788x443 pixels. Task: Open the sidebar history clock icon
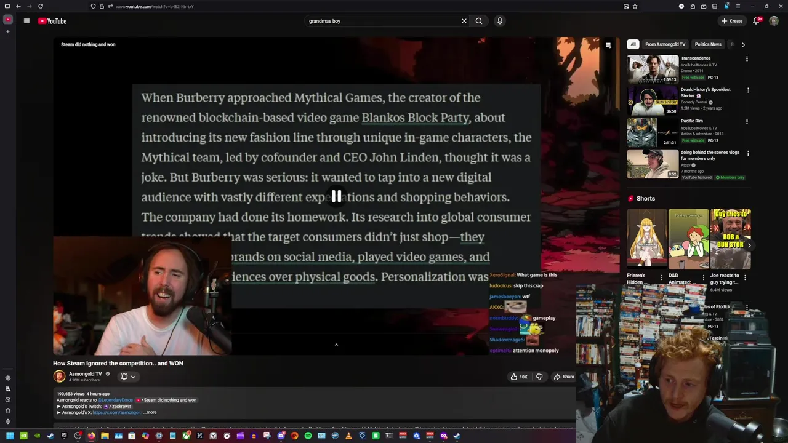click(8, 399)
